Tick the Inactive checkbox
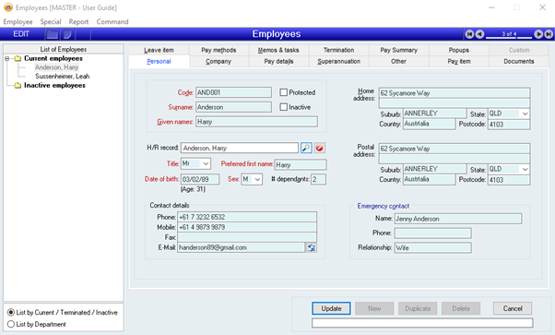Screen dimensions: 555x335 284,107
